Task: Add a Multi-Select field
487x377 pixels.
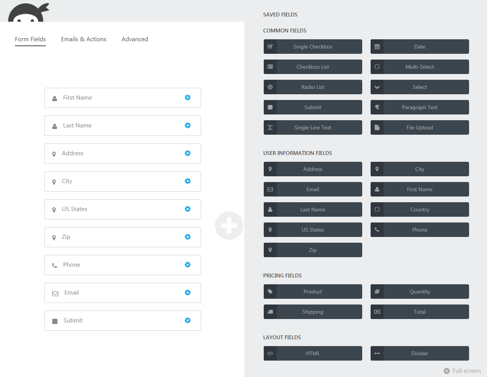Action: [x=419, y=67]
